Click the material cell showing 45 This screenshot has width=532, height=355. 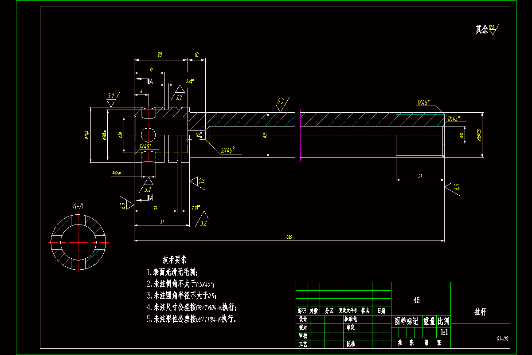[x=416, y=300]
